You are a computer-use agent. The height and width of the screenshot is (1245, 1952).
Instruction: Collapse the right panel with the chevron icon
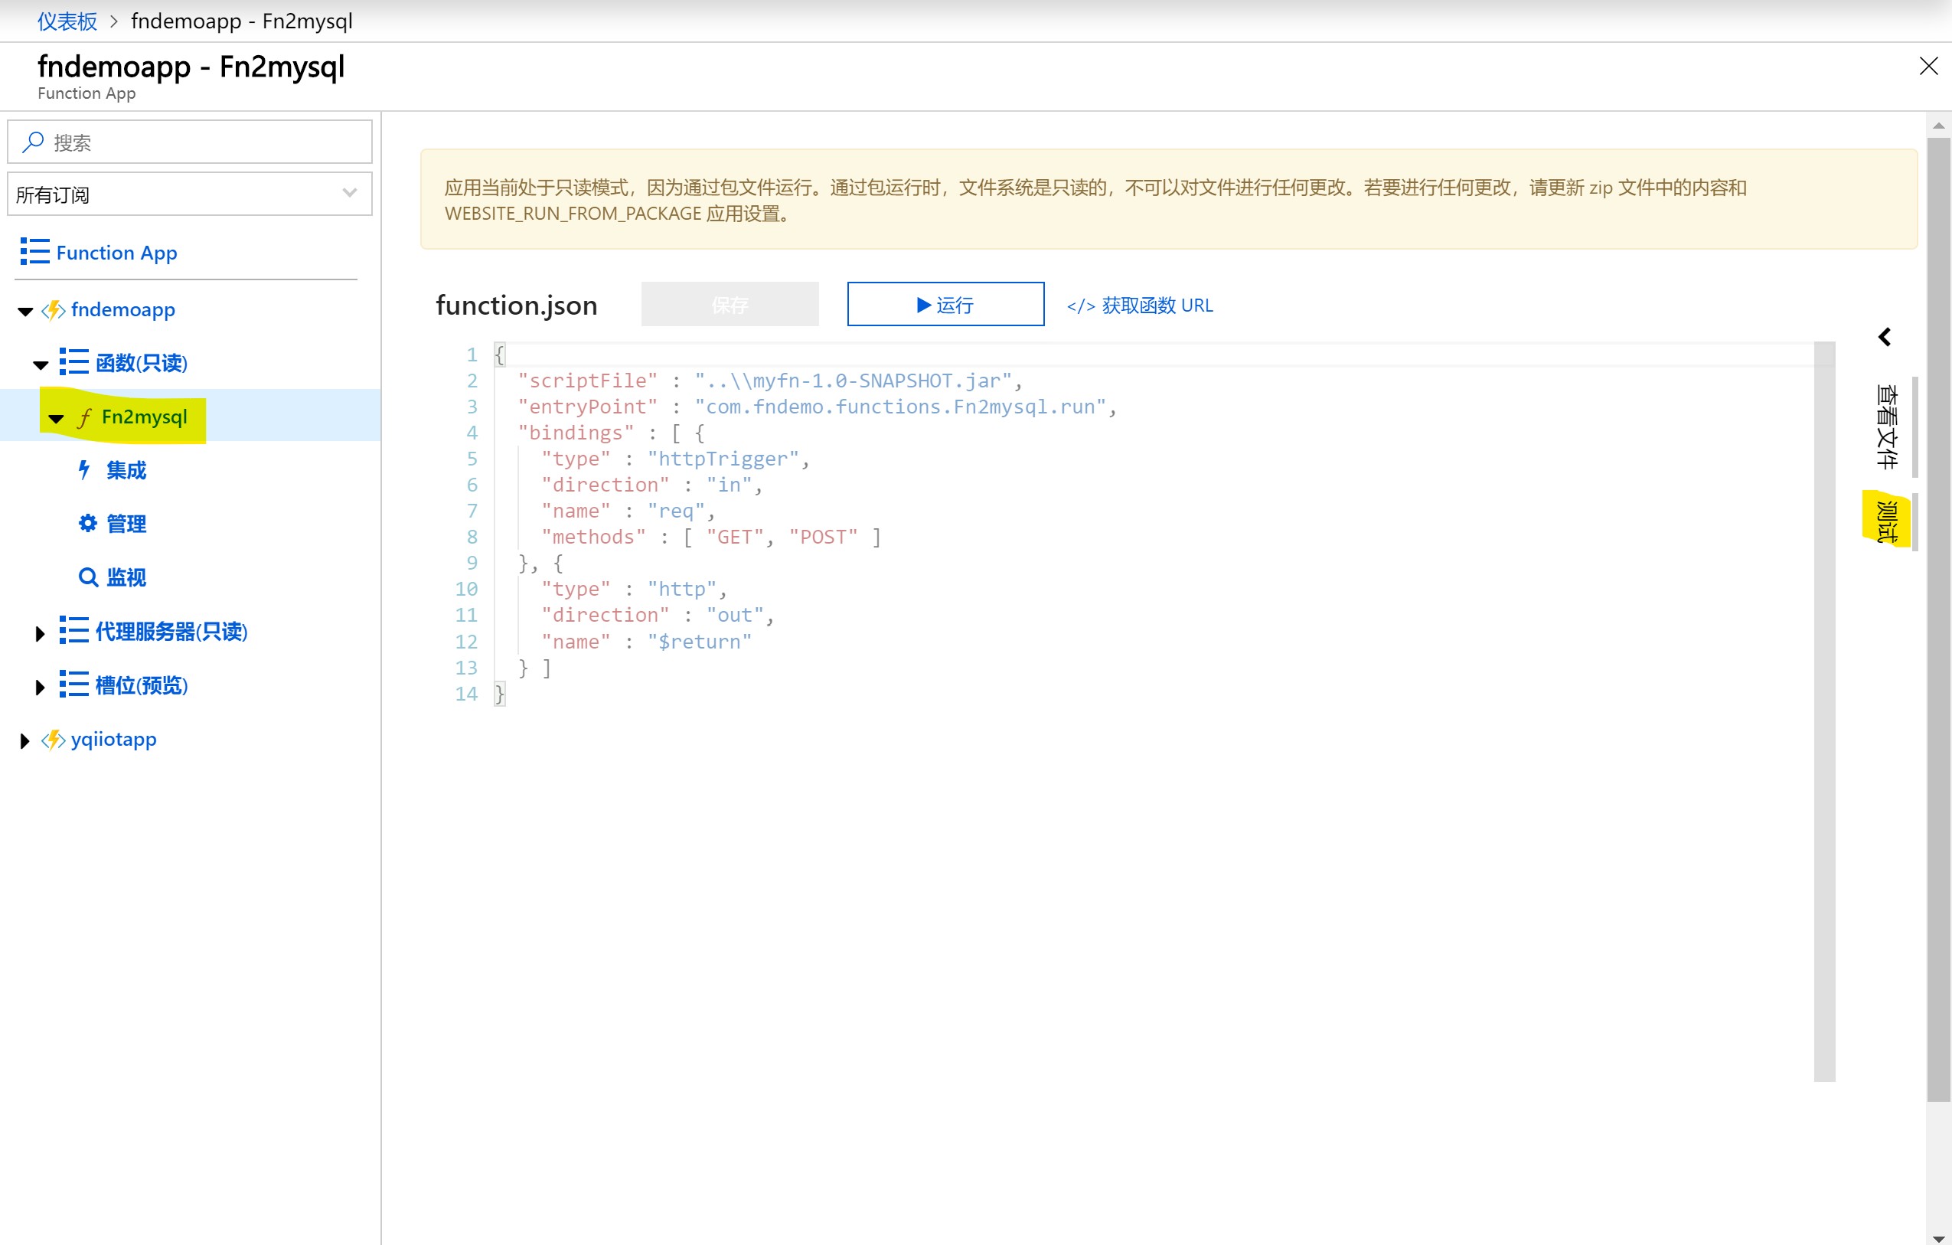pyautogui.click(x=1885, y=338)
